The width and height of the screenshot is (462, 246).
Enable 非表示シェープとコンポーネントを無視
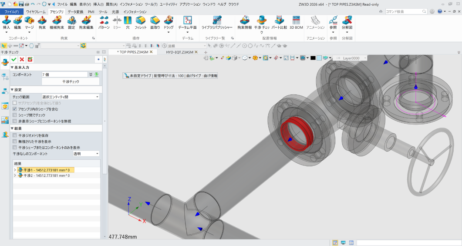tap(15, 121)
